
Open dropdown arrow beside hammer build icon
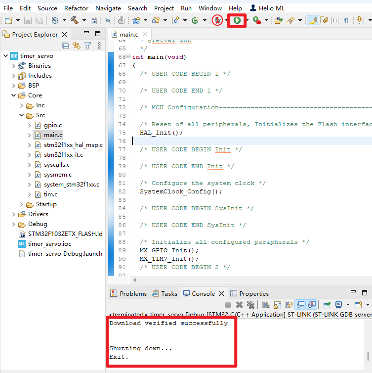pos(84,20)
